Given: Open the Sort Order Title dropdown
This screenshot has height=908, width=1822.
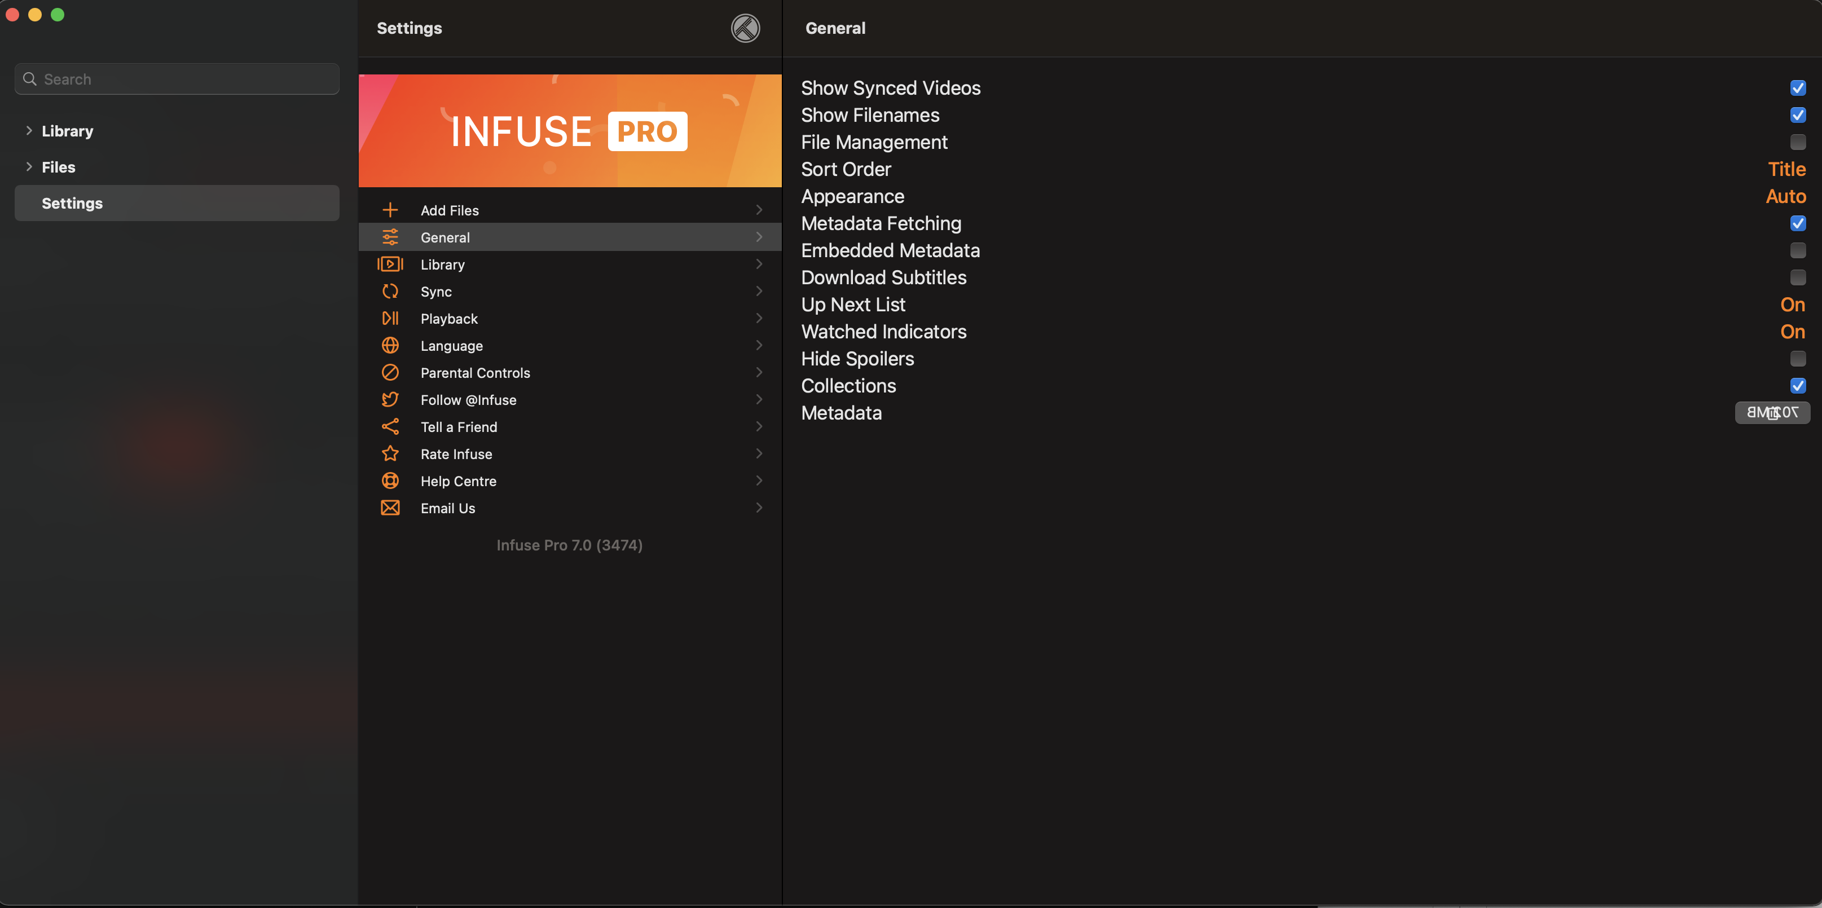Looking at the screenshot, I should pyautogui.click(x=1786, y=169).
